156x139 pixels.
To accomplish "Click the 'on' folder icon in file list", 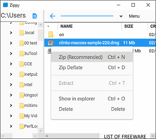I will point(51,35).
